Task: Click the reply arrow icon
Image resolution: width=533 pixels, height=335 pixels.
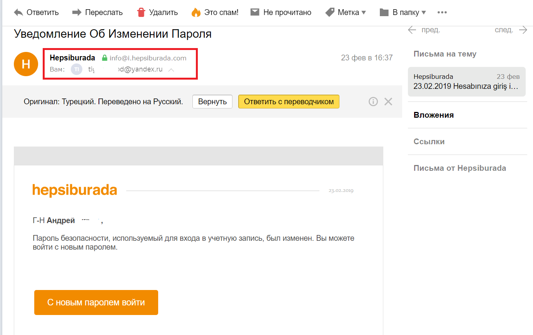Action: [x=18, y=12]
